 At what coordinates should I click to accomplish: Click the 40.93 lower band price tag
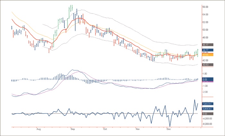(206, 65)
